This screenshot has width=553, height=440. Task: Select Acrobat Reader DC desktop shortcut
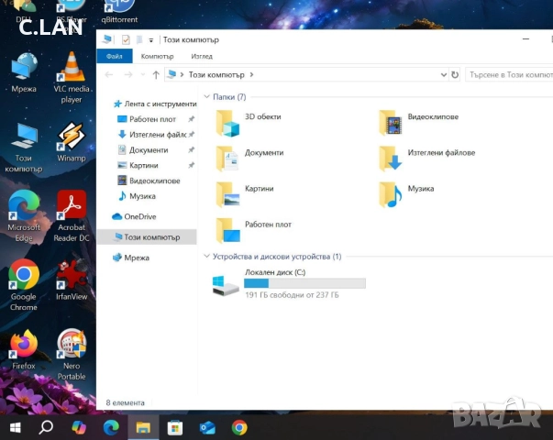coord(72,215)
